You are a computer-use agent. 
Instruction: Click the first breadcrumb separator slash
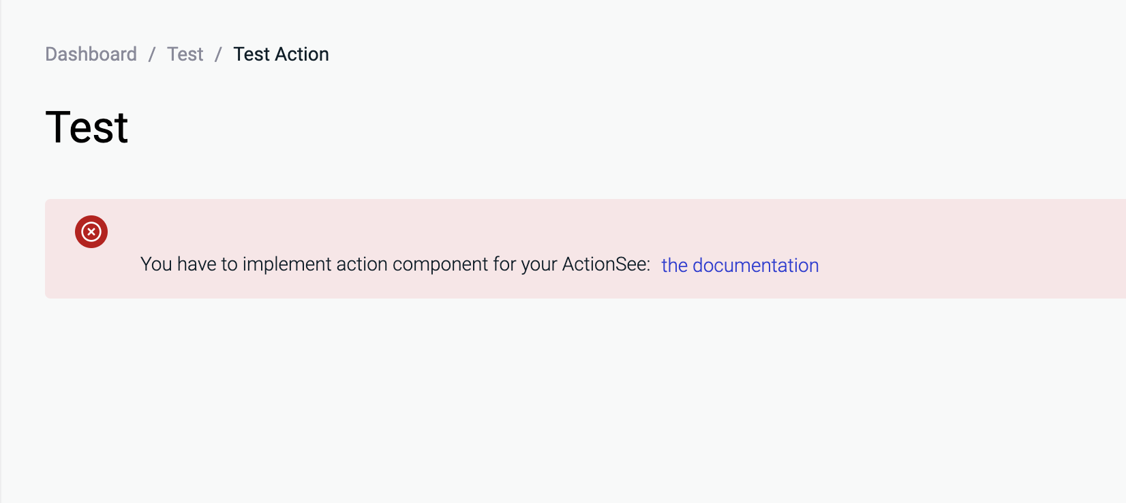[151, 54]
